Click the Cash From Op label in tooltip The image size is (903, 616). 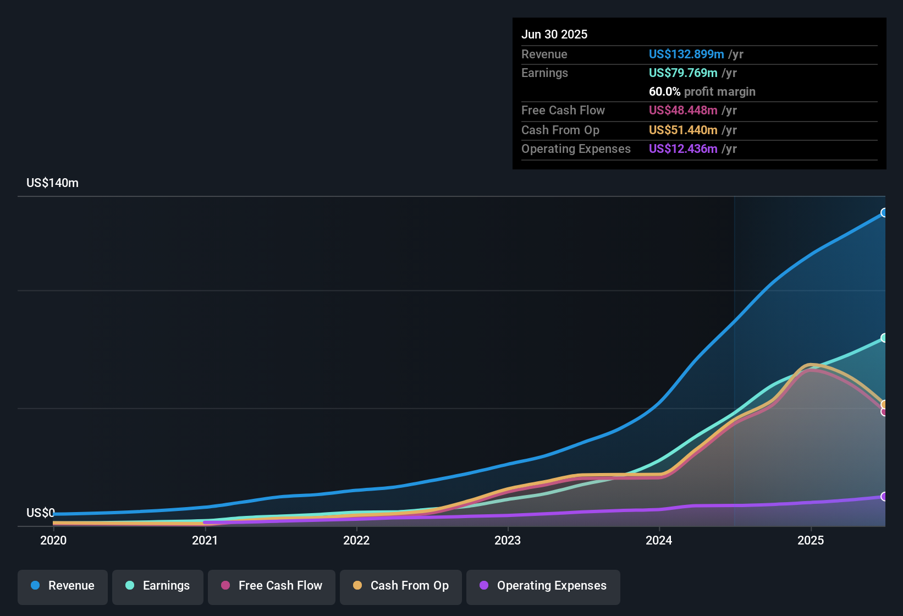(x=560, y=130)
